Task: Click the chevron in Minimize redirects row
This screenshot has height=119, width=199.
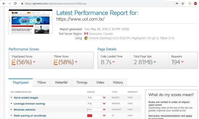Action: tap(104, 110)
